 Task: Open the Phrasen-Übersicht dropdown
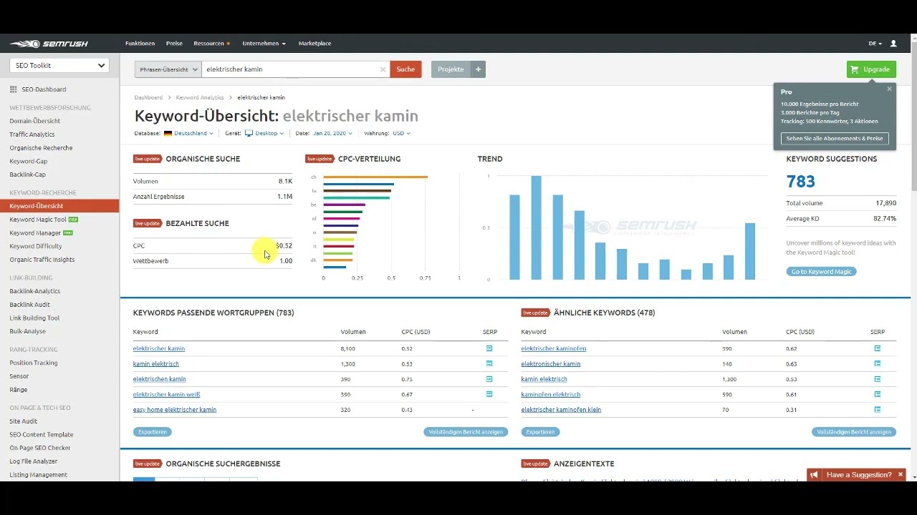(x=168, y=69)
